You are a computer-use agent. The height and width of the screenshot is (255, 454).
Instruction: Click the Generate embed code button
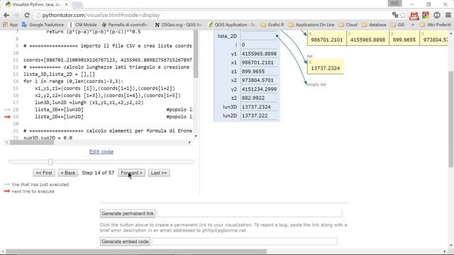125,242
